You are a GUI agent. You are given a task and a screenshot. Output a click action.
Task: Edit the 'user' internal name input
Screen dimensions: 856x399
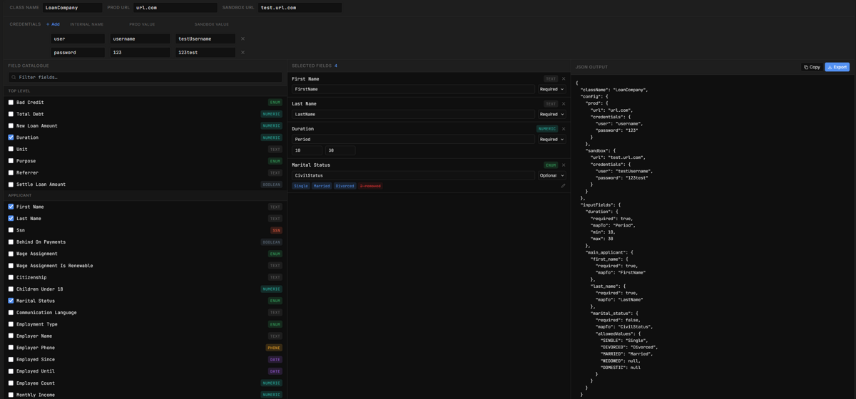(78, 39)
